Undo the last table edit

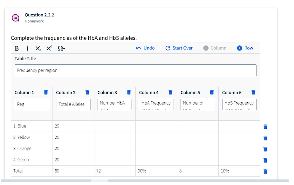145,48
